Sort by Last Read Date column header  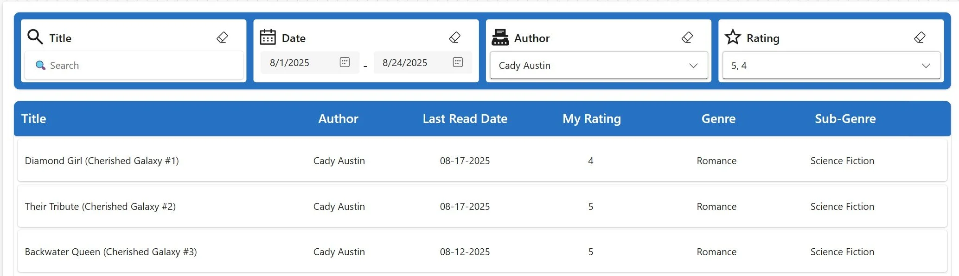[x=465, y=119]
